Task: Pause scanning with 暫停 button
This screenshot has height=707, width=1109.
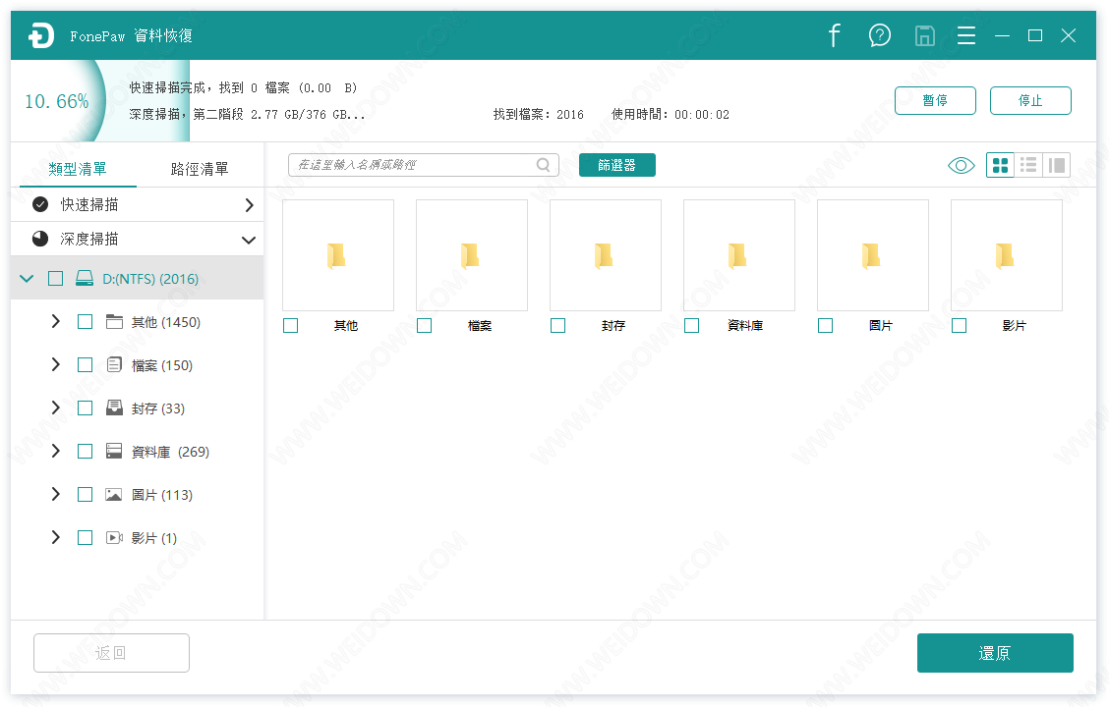Action: [x=935, y=100]
